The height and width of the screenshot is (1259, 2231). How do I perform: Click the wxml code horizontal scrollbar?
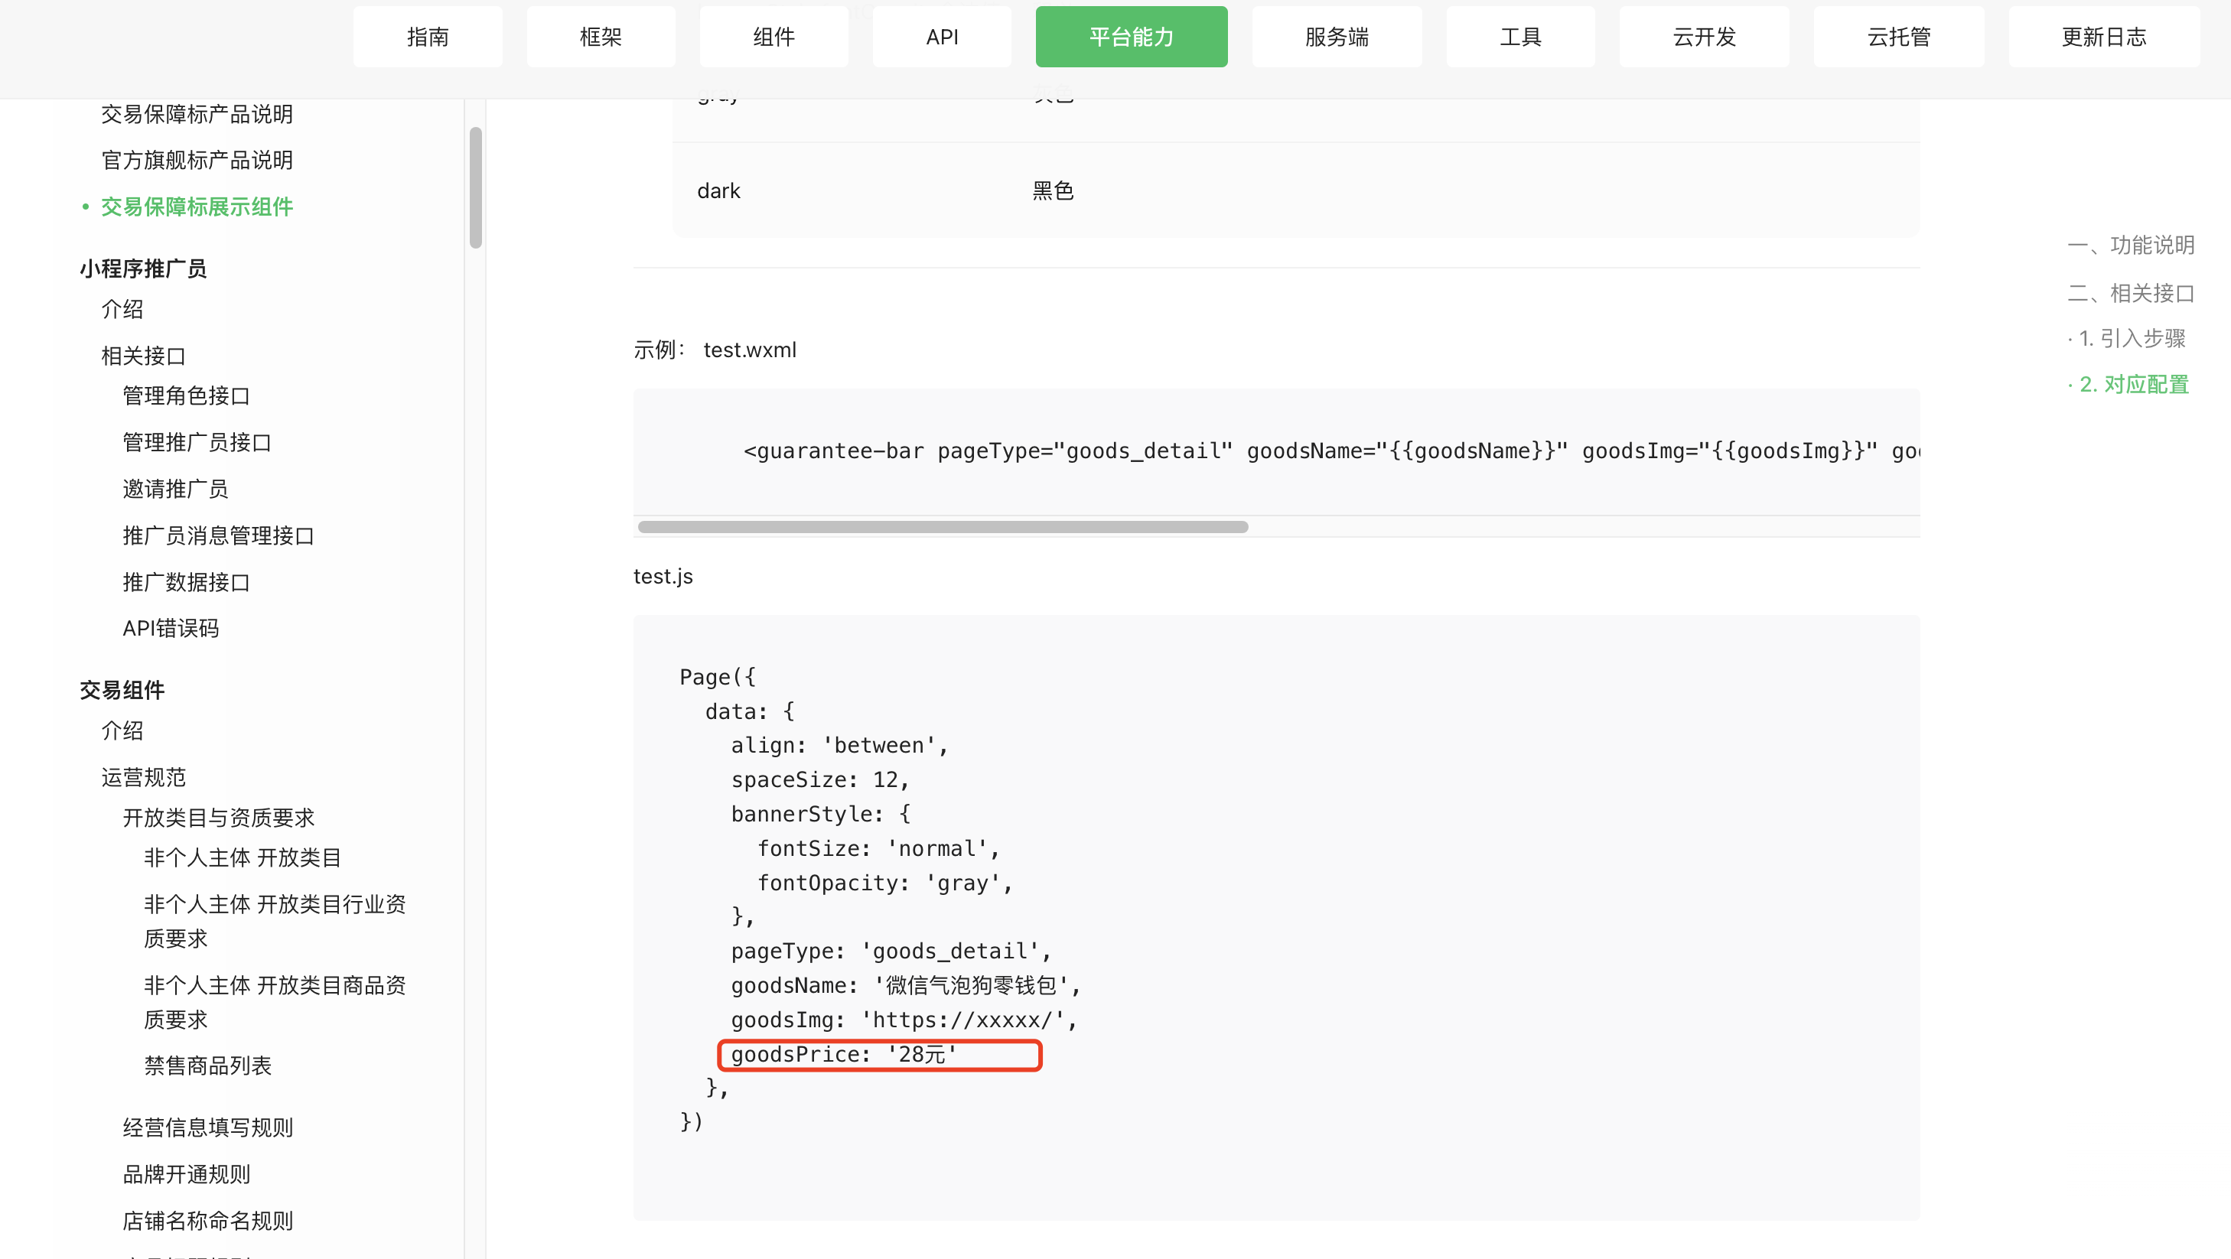943,526
